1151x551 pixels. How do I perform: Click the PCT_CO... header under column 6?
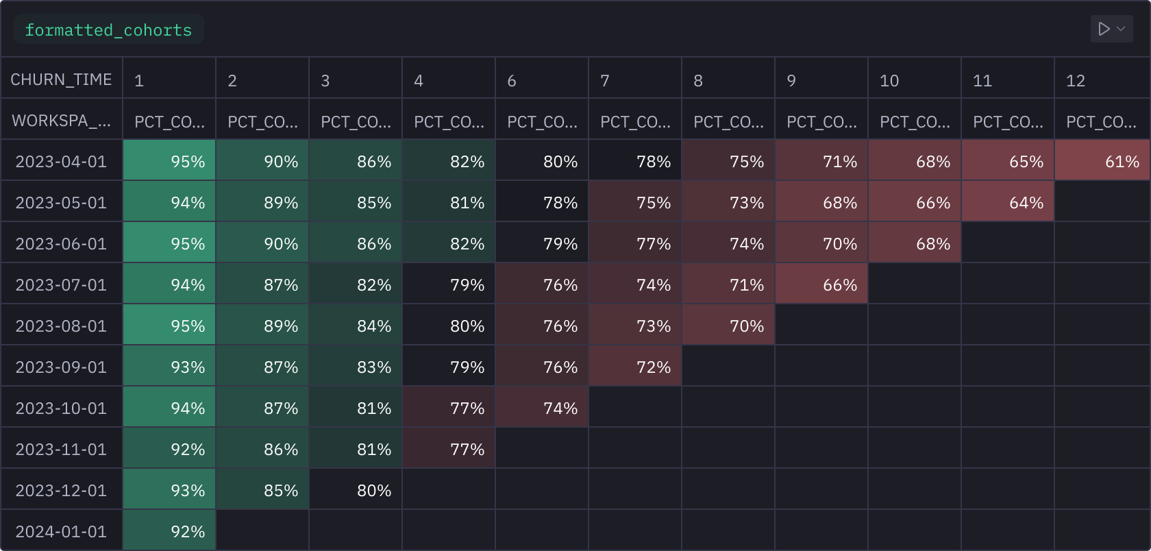tap(541, 121)
